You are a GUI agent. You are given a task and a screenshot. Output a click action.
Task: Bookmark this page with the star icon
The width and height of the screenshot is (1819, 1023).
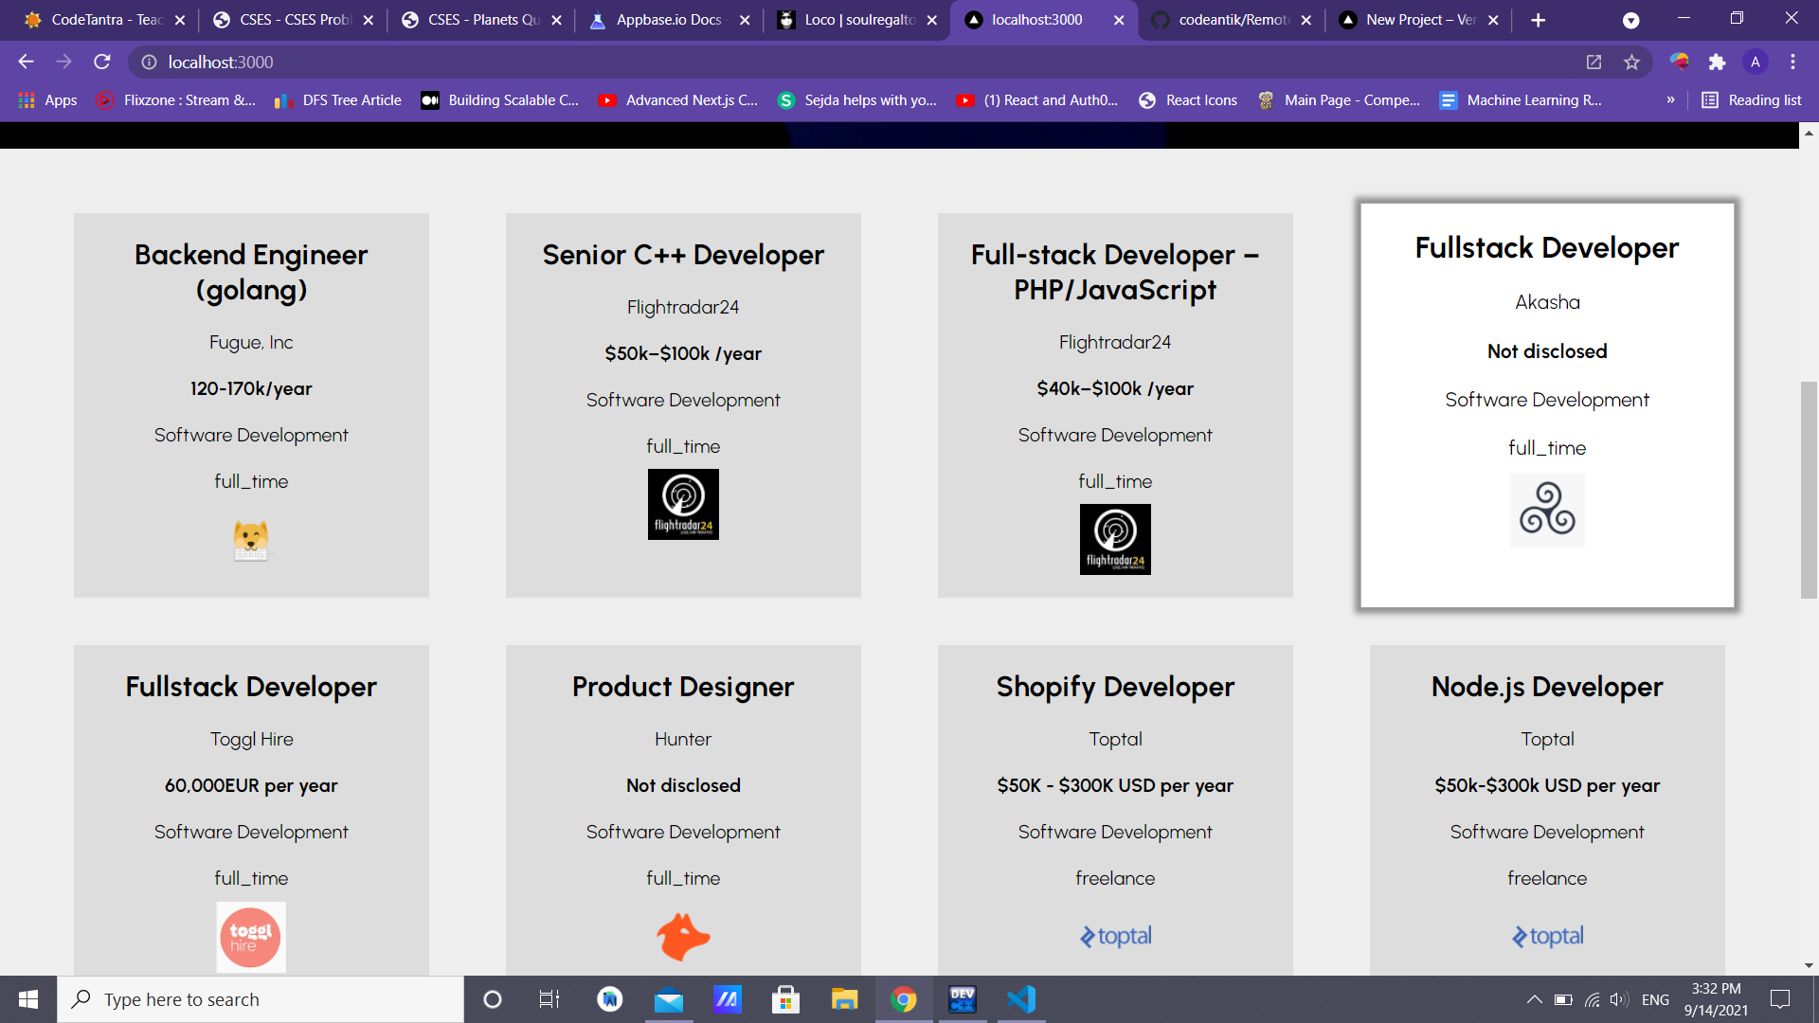(x=1631, y=63)
